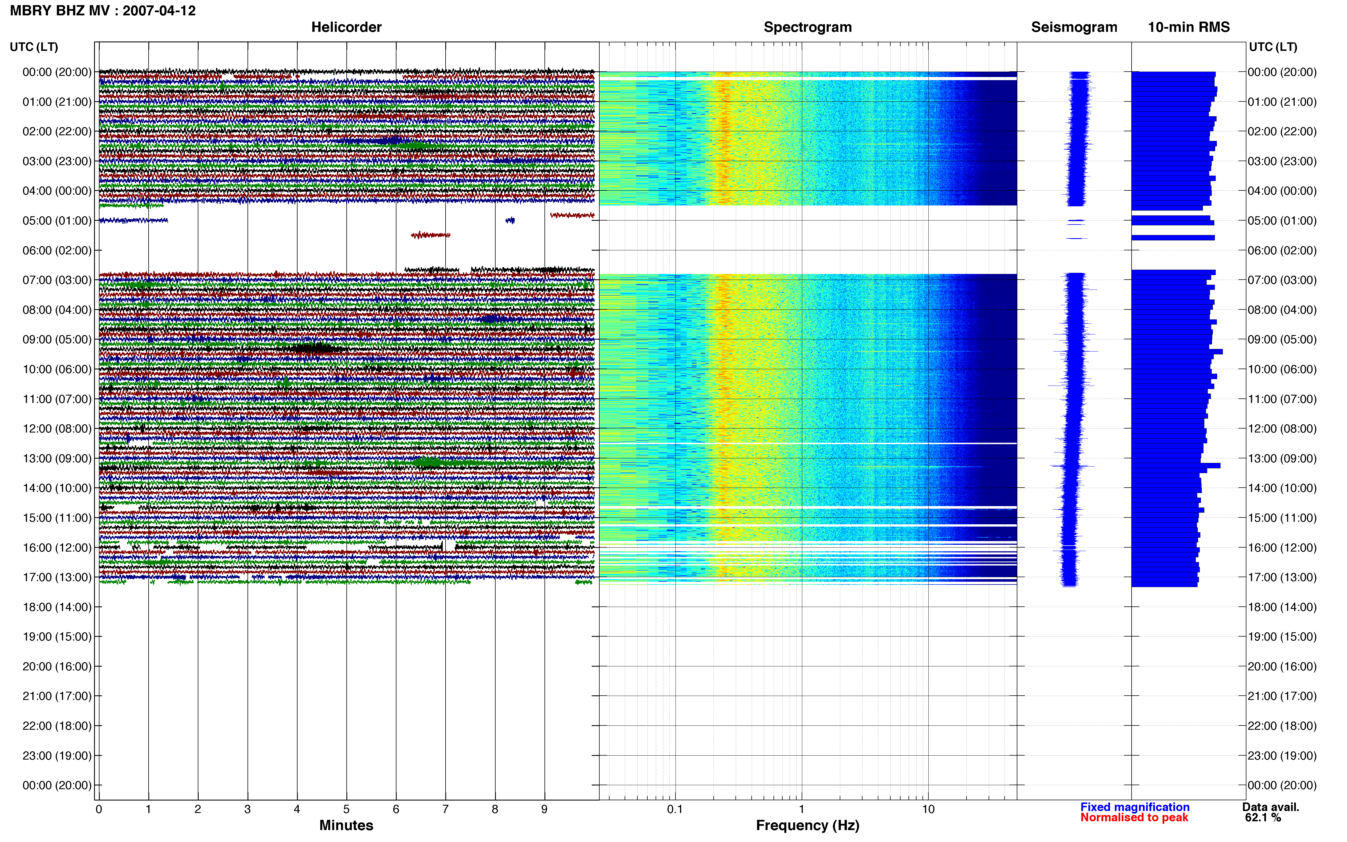Click the left 'UTC (LT)' axis label
The width and height of the screenshot is (1347, 842).
[34, 47]
